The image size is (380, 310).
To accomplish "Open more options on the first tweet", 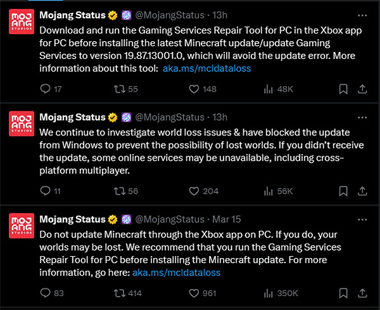I will pos(362,14).
